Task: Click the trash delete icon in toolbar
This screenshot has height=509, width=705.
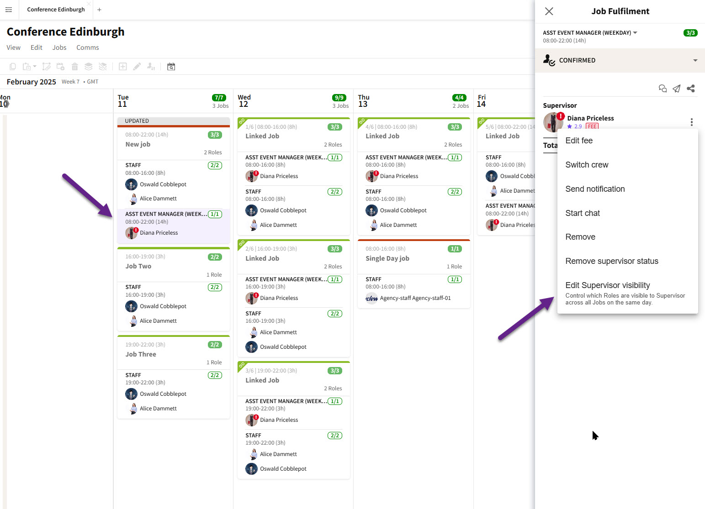Action: click(75, 67)
